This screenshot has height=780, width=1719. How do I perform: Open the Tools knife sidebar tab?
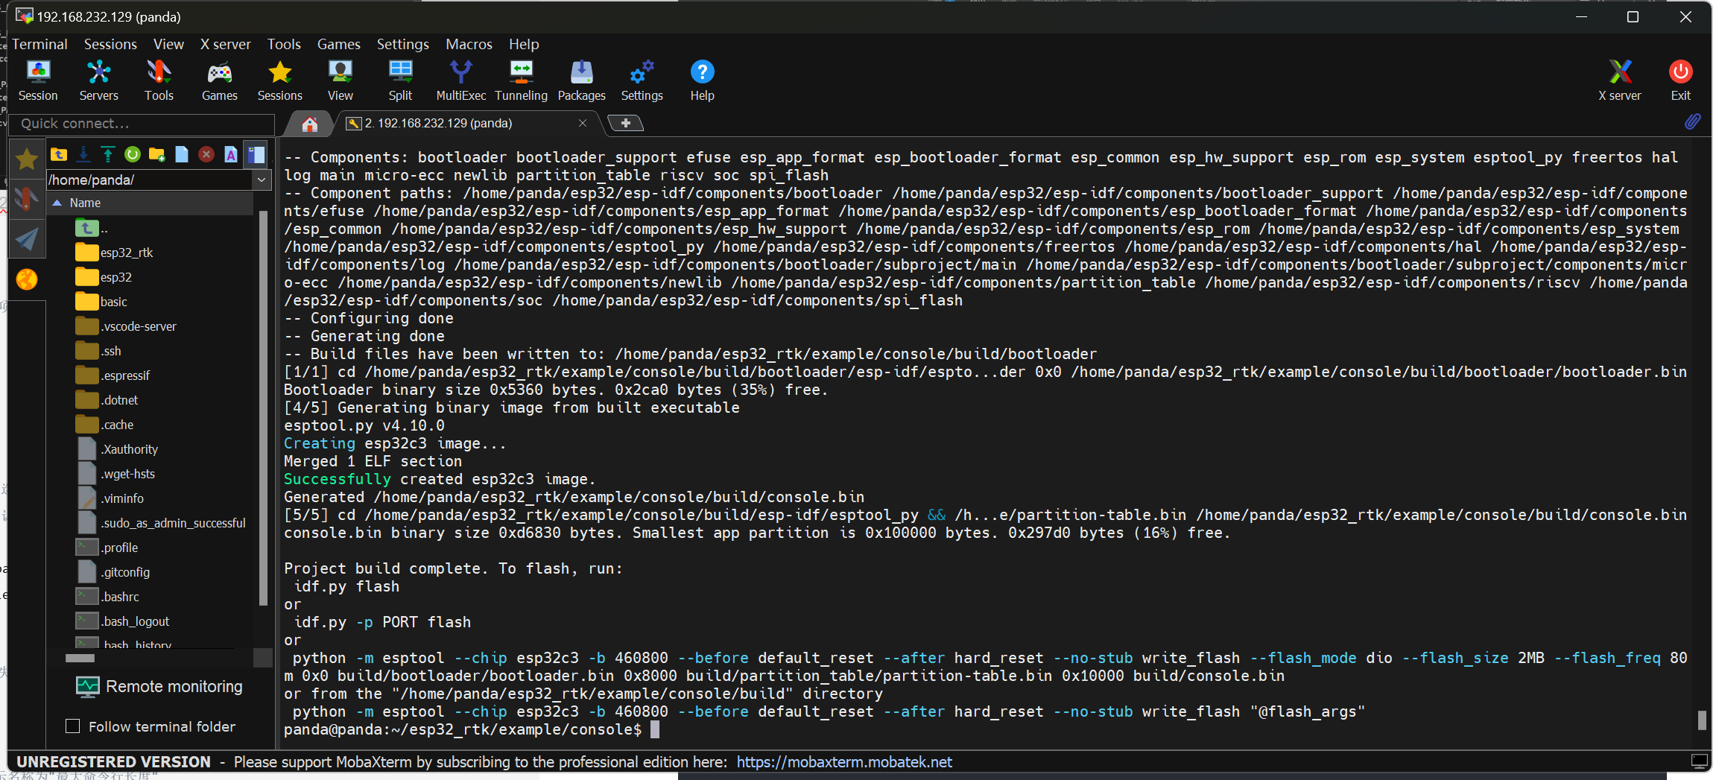coord(27,199)
